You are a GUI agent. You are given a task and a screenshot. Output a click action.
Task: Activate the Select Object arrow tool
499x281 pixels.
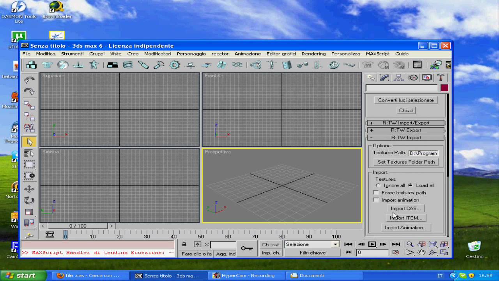pos(29,142)
